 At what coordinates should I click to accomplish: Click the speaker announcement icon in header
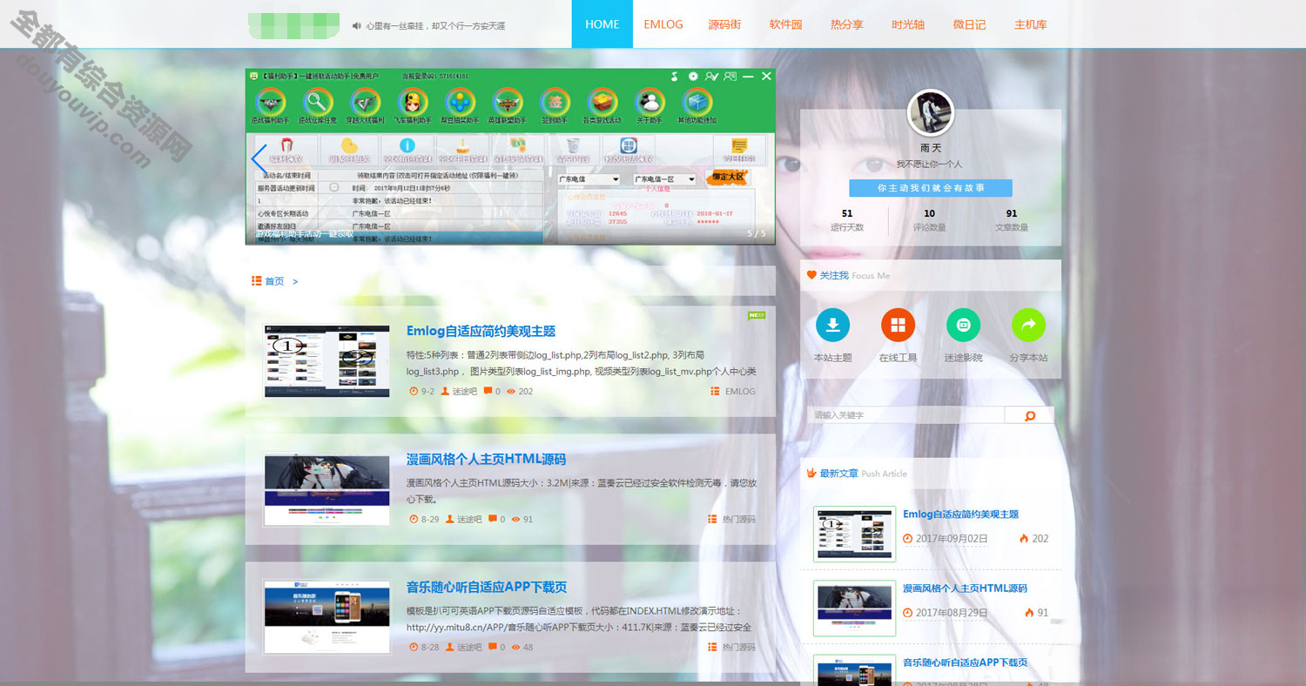pyautogui.click(x=357, y=26)
